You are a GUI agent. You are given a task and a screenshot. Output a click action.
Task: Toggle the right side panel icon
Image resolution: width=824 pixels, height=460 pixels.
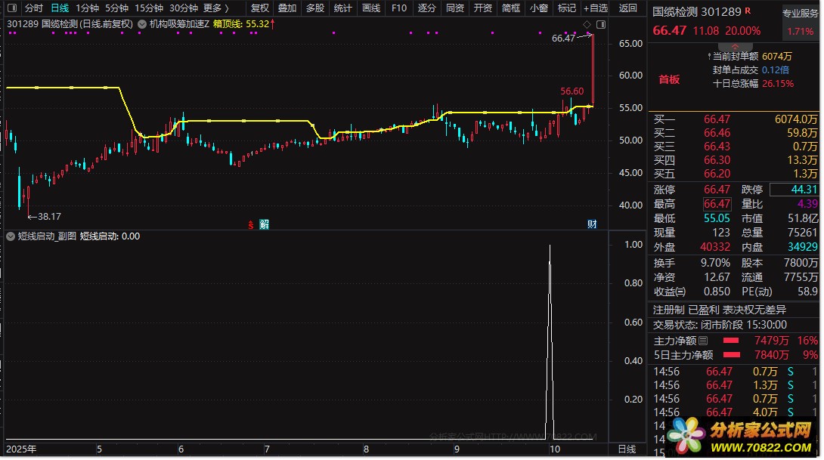point(601,24)
